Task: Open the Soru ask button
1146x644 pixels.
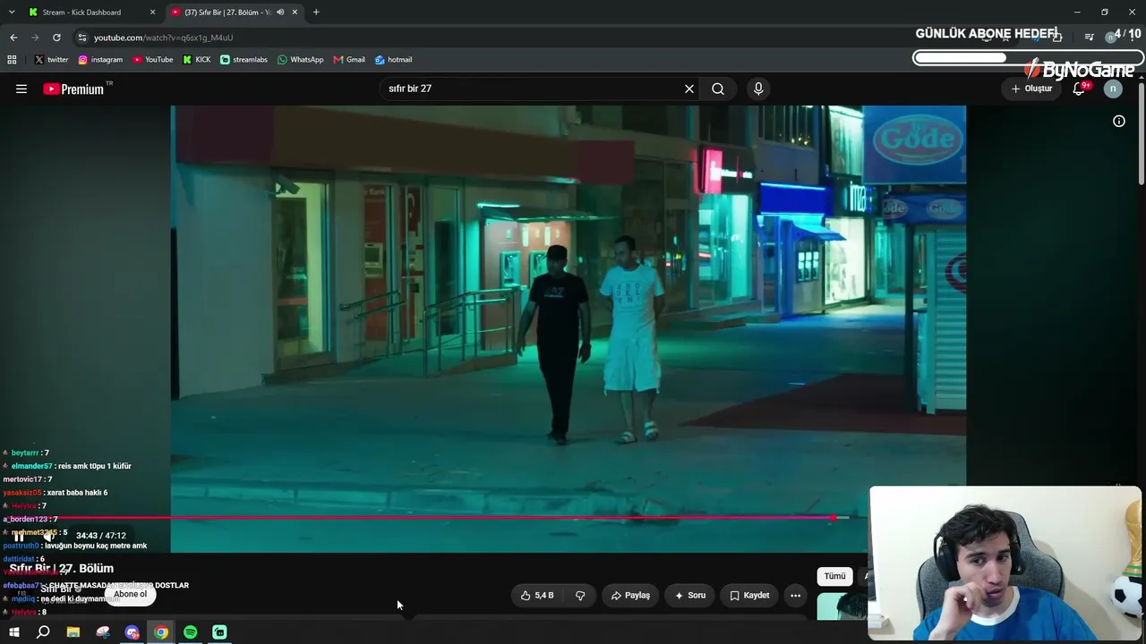Action: [690, 595]
